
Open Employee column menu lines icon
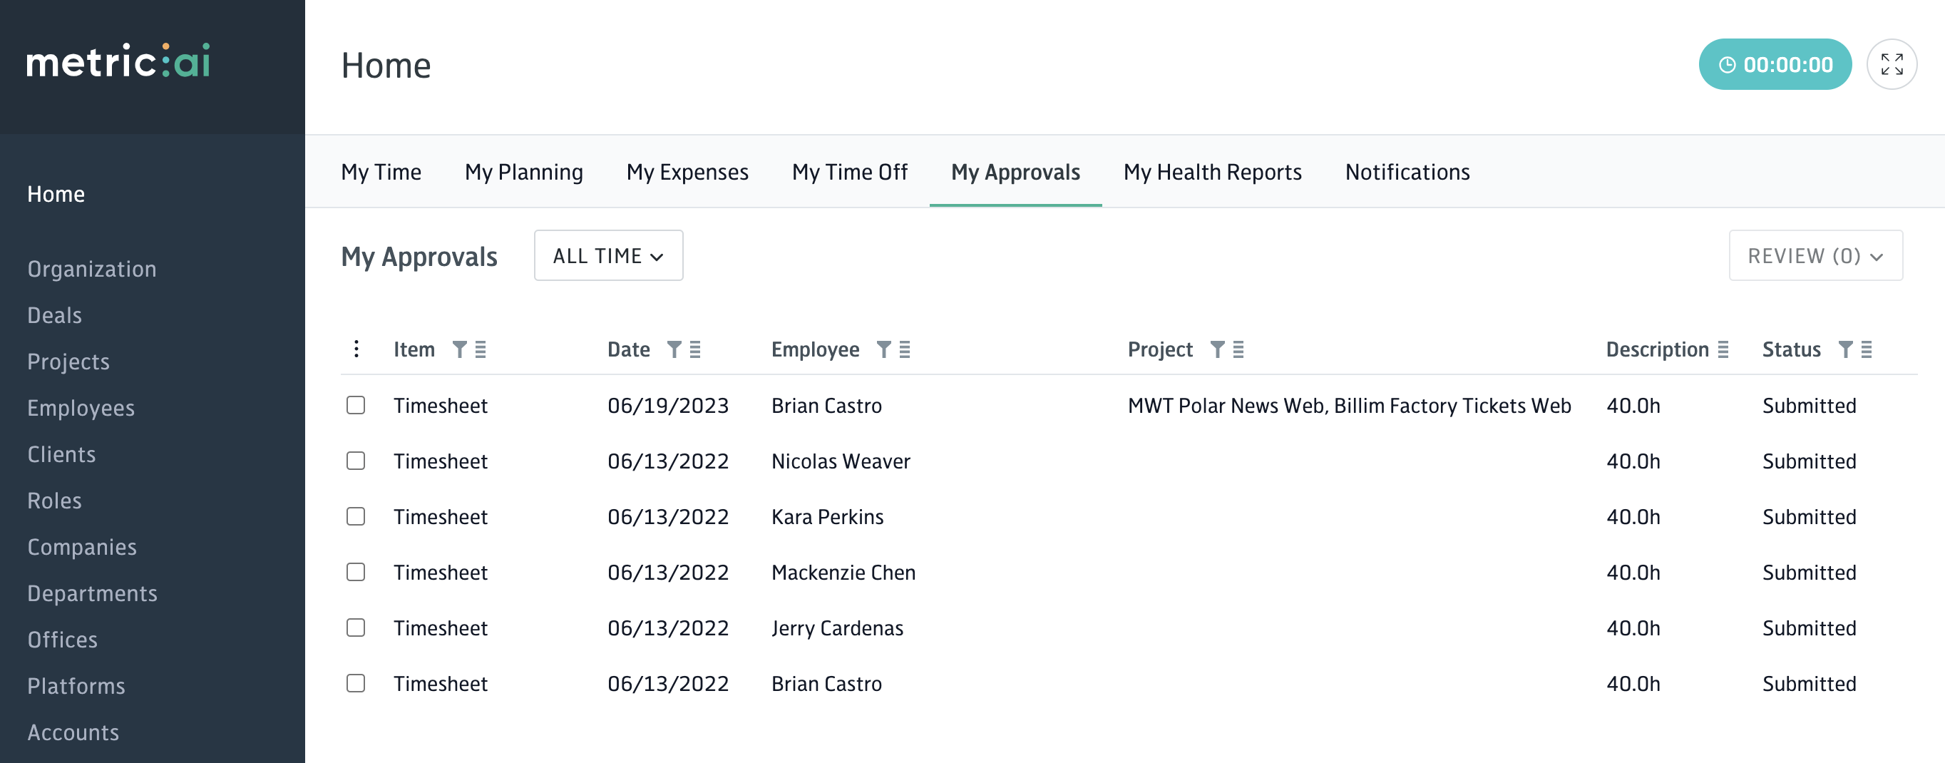pyautogui.click(x=905, y=349)
